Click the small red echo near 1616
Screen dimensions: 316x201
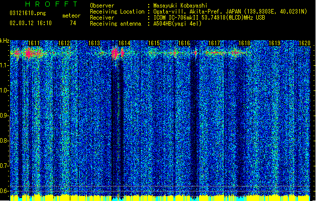(x=195, y=53)
